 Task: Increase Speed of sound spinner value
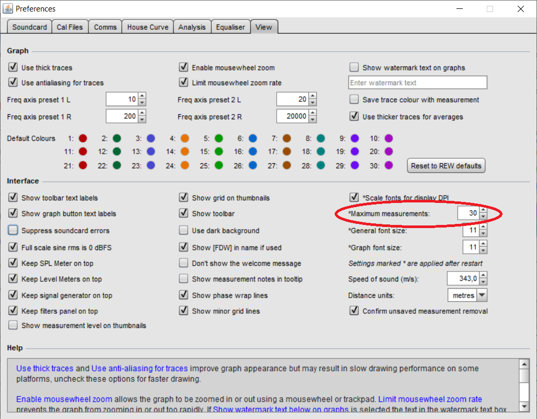(x=483, y=275)
